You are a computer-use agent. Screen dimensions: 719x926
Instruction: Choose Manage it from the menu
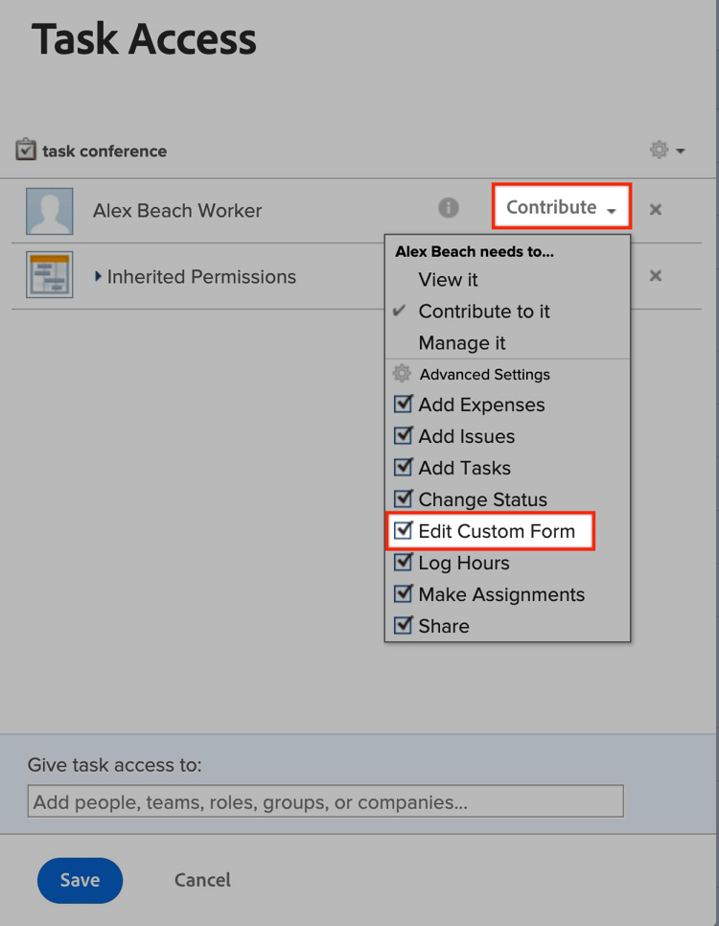click(462, 342)
